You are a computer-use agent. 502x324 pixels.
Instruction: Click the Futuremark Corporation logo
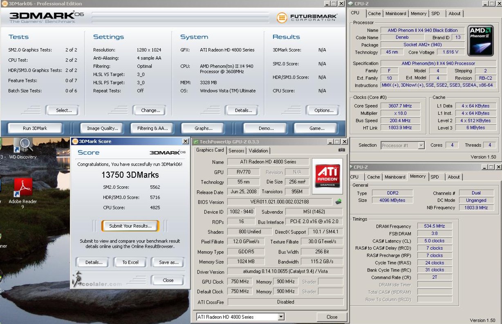pos(307,18)
